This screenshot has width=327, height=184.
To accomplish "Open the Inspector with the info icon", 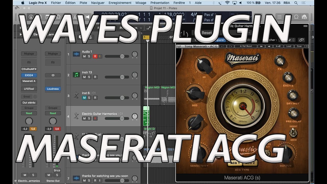I will (x=31, y=17).
